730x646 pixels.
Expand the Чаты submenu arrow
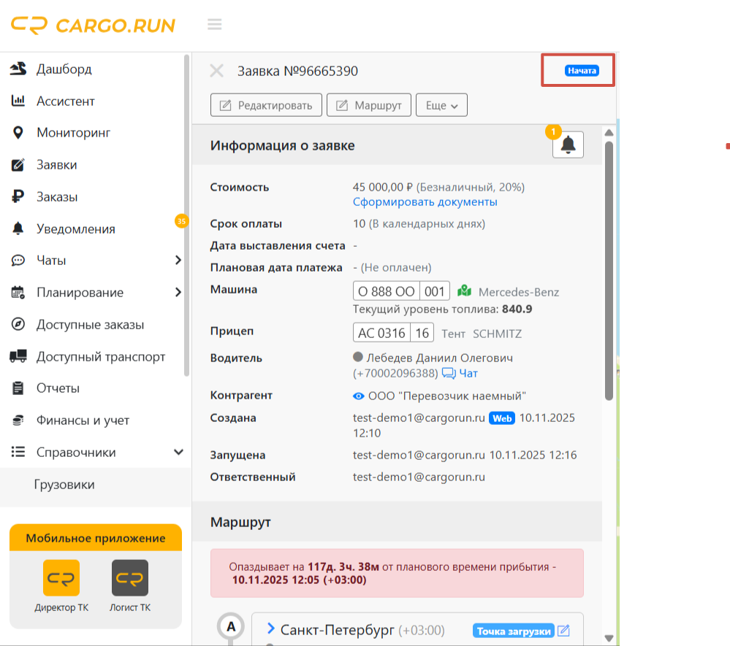[x=178, y=261]
